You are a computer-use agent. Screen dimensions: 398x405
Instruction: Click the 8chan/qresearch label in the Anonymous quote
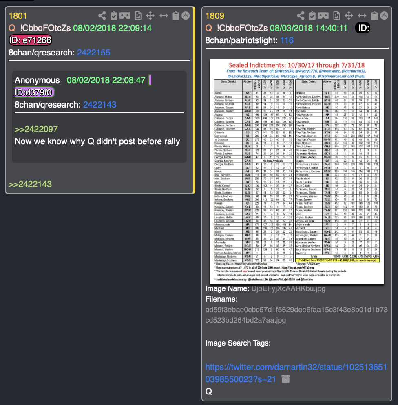48,105
